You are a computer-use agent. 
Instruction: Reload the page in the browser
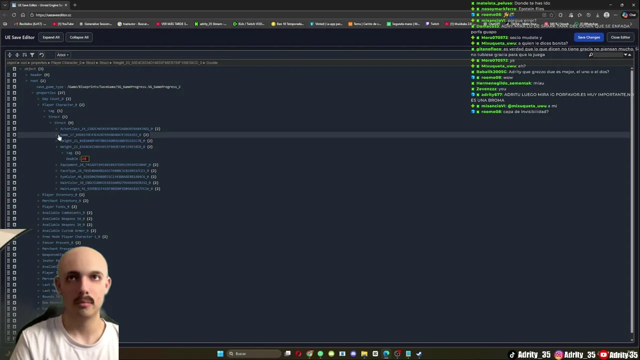14,15
